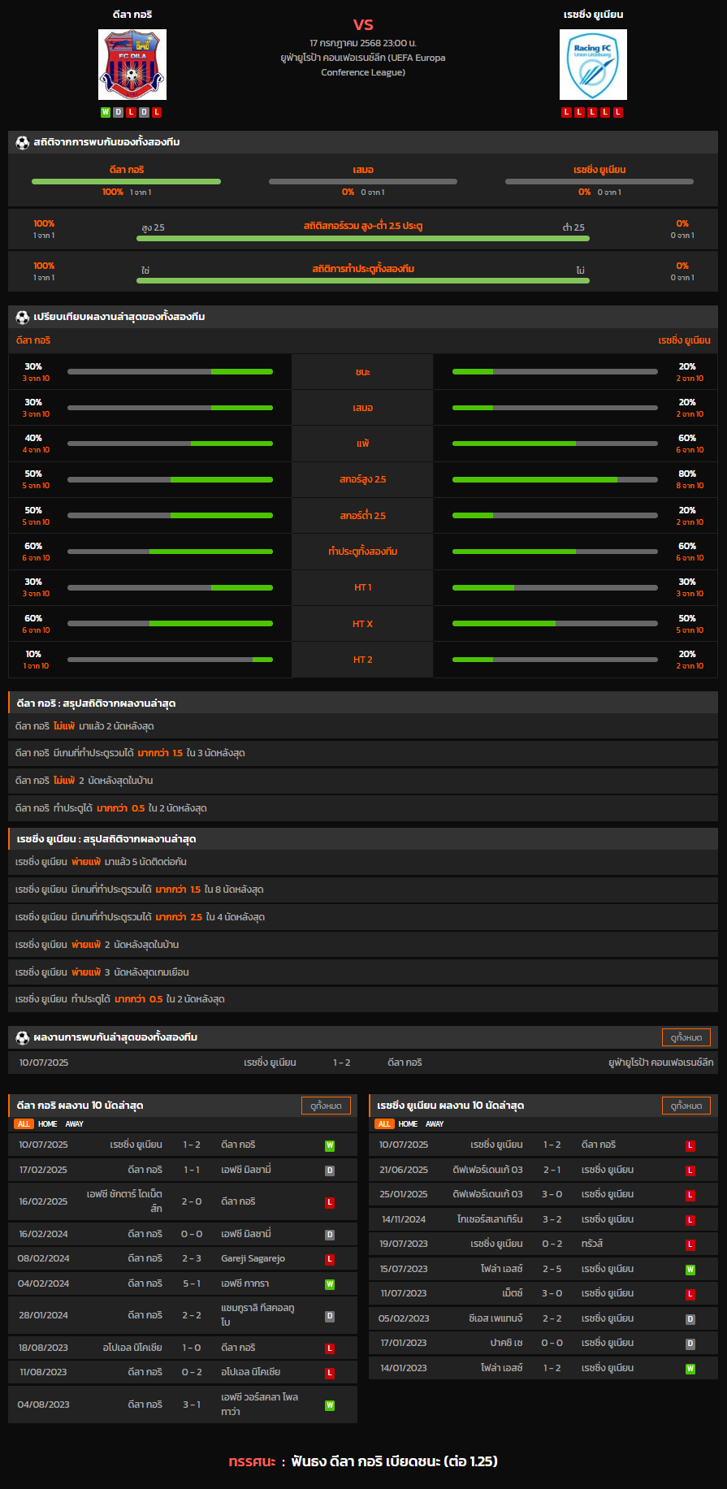The height and width of the screenshot is (1489, 727).
Task: Click the 10/07/2025 head-to-head match row
Action: (x=363, y=1063)
